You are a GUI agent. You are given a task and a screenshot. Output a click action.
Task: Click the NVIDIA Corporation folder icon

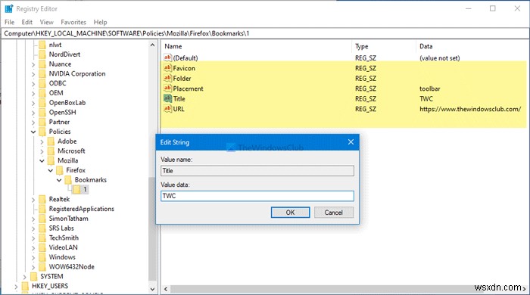pyautogui.click(x=42, y=73)
